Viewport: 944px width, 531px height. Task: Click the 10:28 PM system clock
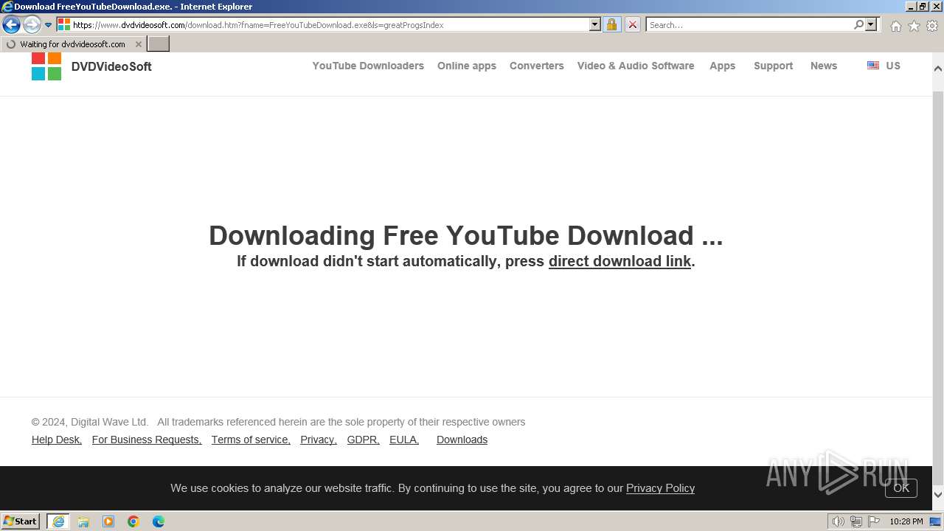[906, 521]
